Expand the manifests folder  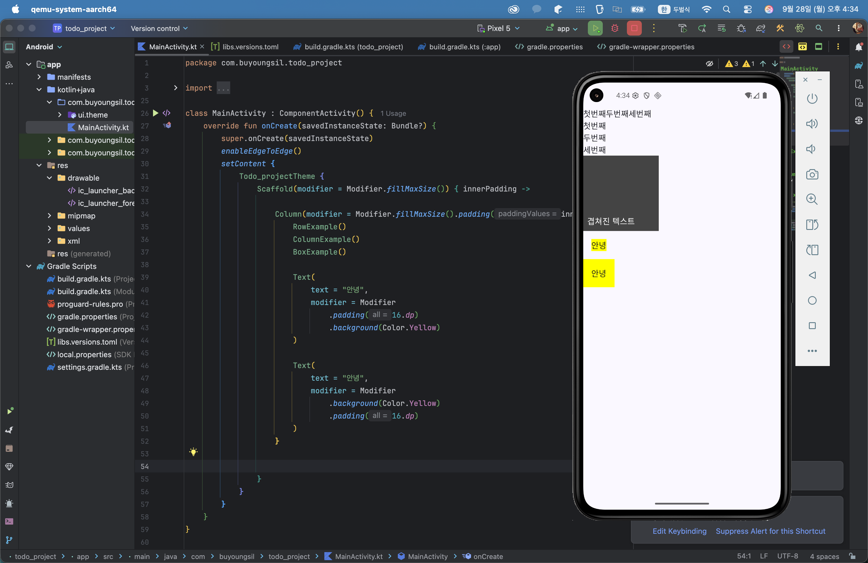pos(39,77)
